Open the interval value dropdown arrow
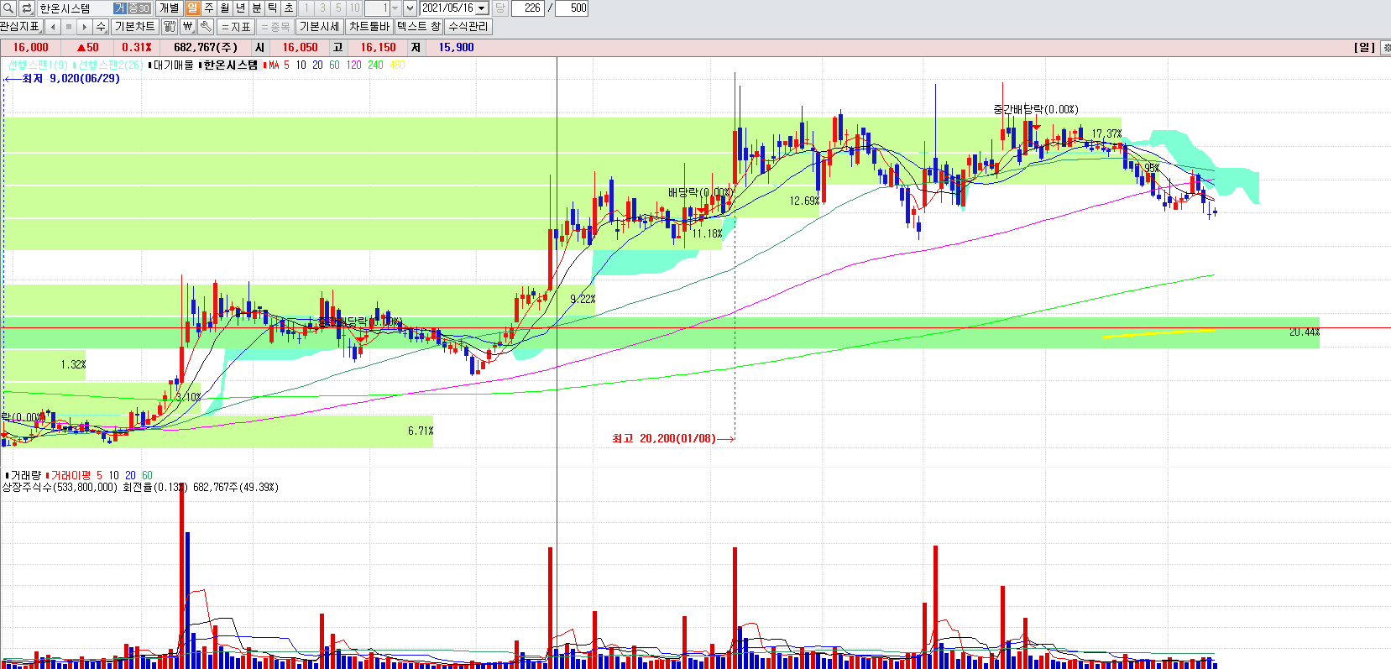This screenshot has height=669, width=1391. pyautogui.click(x=395, y=8)
